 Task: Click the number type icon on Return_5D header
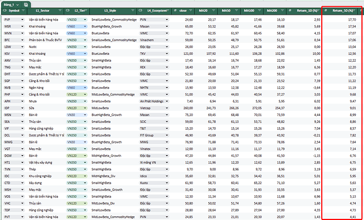[325, 11]
